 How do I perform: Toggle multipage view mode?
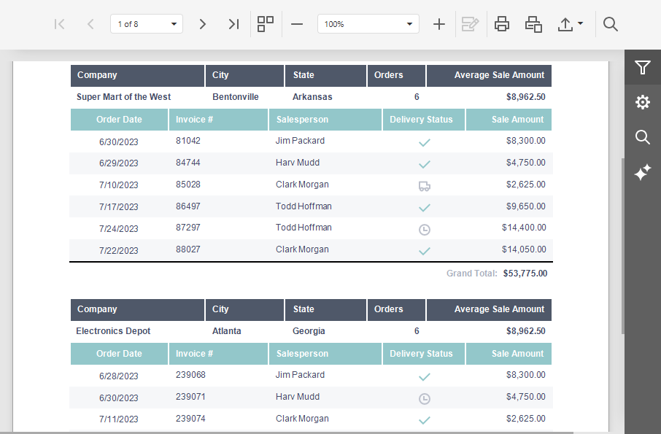point(265,24)
